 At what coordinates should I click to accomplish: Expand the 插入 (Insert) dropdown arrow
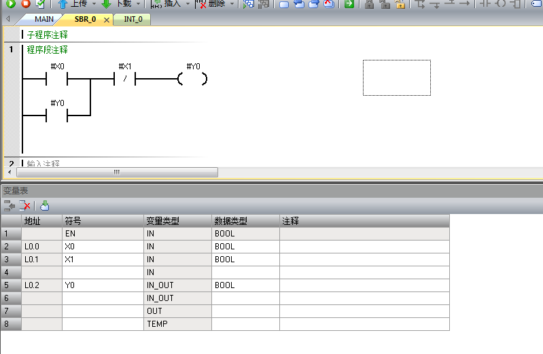[x=188, y=3]
